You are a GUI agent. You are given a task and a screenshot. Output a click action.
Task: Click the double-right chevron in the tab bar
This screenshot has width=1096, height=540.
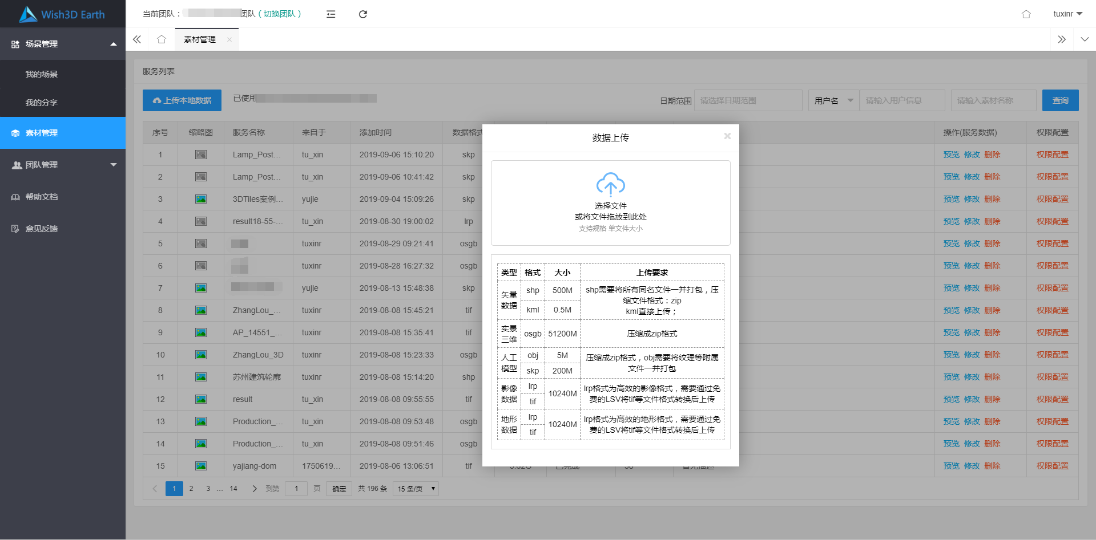[1062, 39]
